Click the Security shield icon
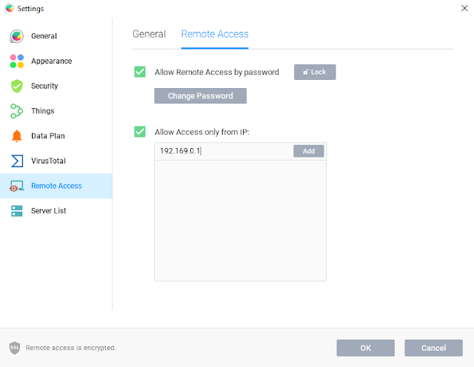 pos(16,86)
